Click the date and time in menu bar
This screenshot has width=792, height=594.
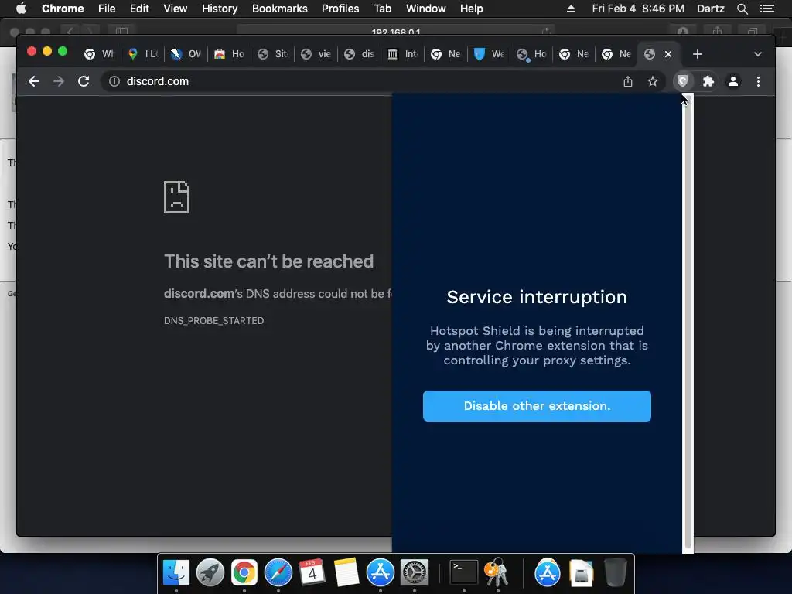pyautogui.click(x=638, y=9)
